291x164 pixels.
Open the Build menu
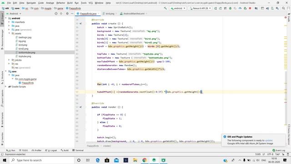pyautogui.click(x=70, y=3)
